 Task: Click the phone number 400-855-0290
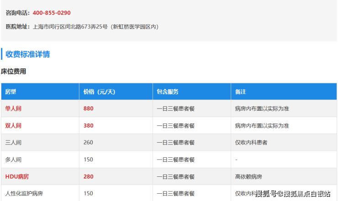(x=52, y=13)
